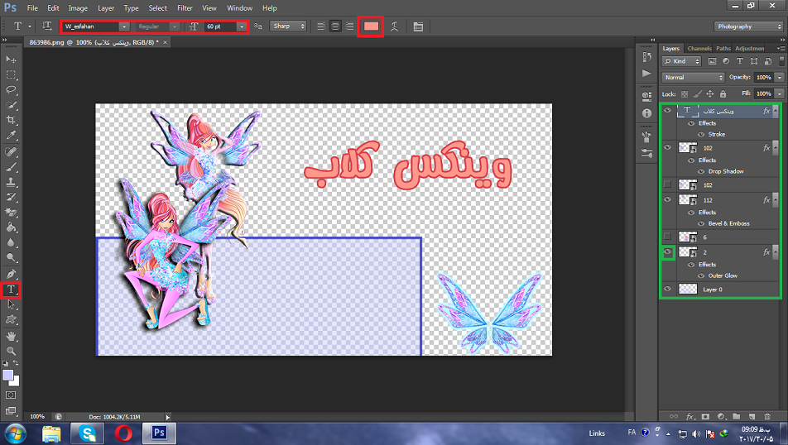Viewport: 788px width, 445px height.
Task: Click the zoom percentage field 100%
Action: coord(37,416)
